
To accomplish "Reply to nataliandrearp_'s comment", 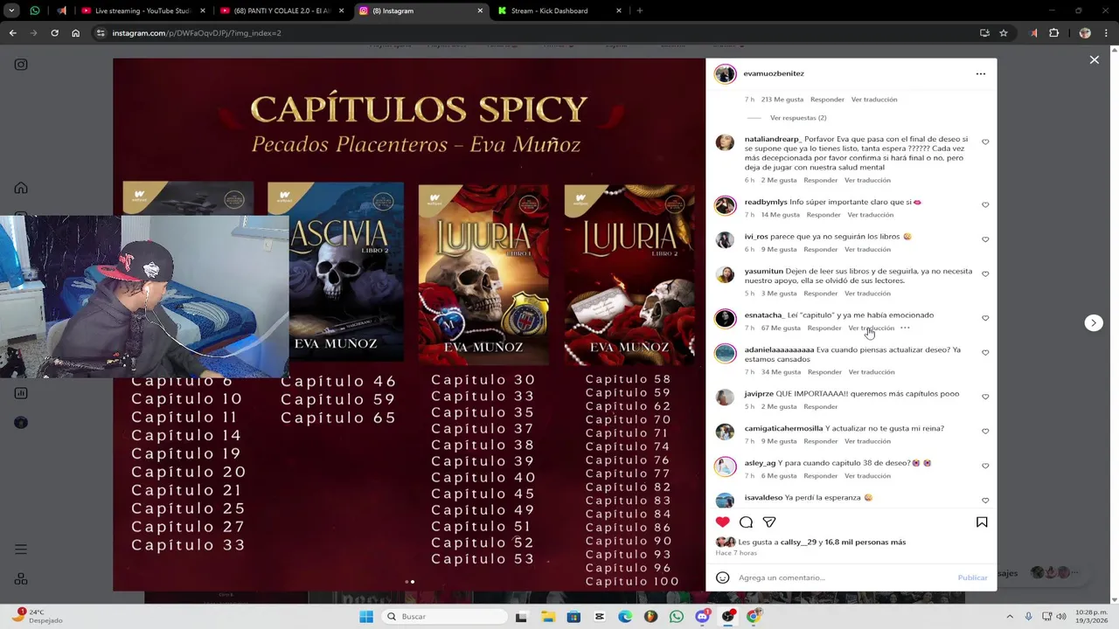I will [820, 180].
